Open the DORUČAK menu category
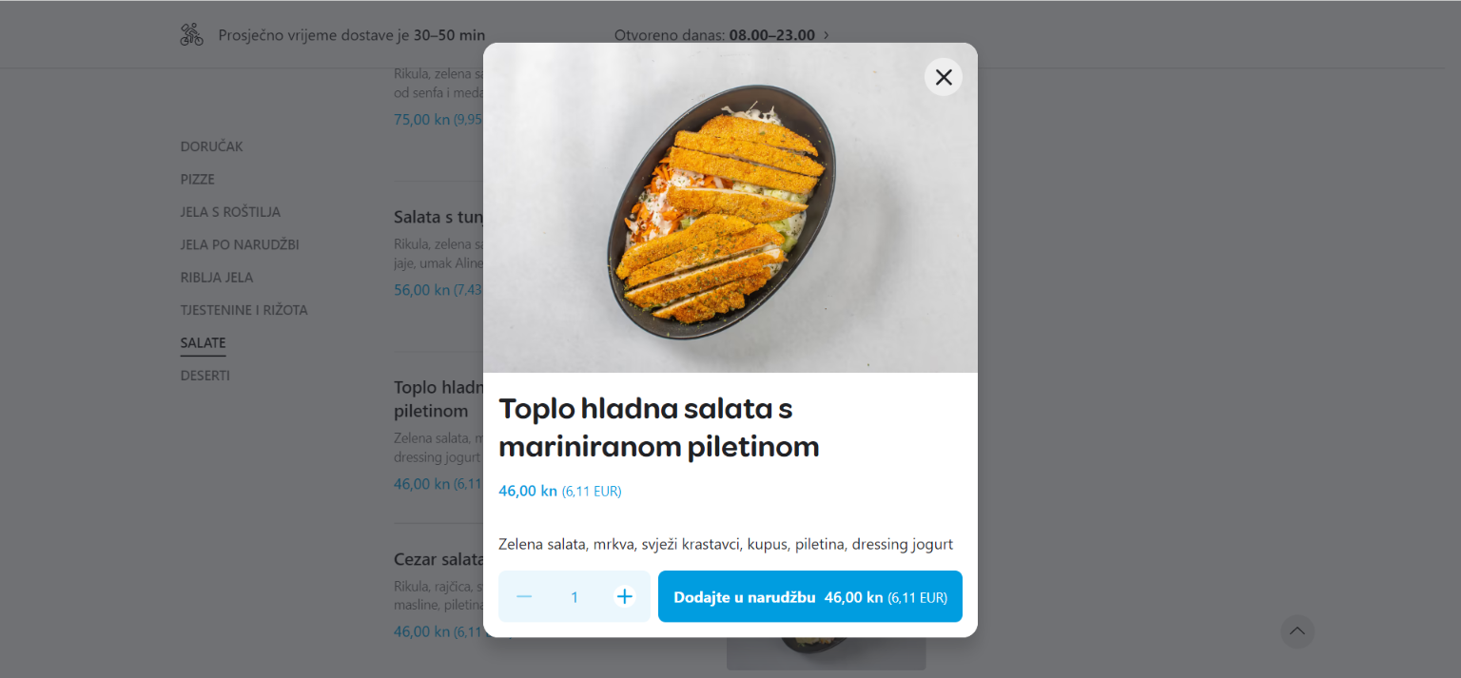The width and height of the screenshot is (1461, 678). pyautogui.click(x=212, y=146)
